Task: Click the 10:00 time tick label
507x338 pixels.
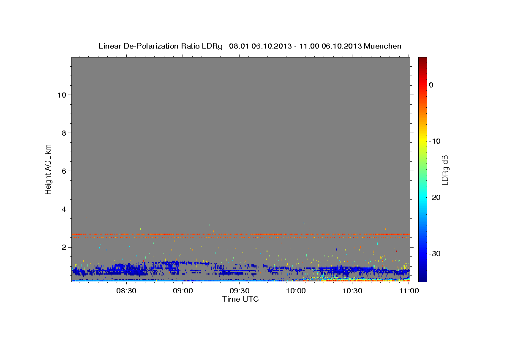Action: (296, 291)
